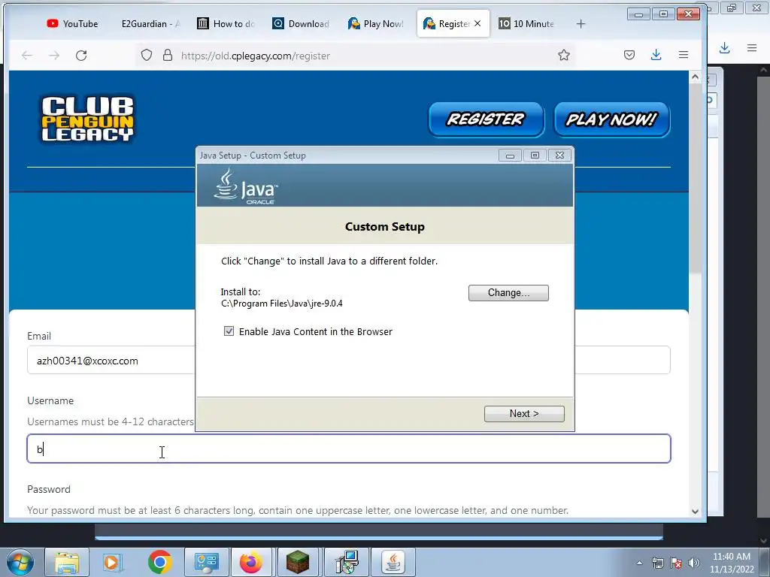Screen dimensions: 770x577
Task: Click downloads icon in background window
Action: [724, 47]
